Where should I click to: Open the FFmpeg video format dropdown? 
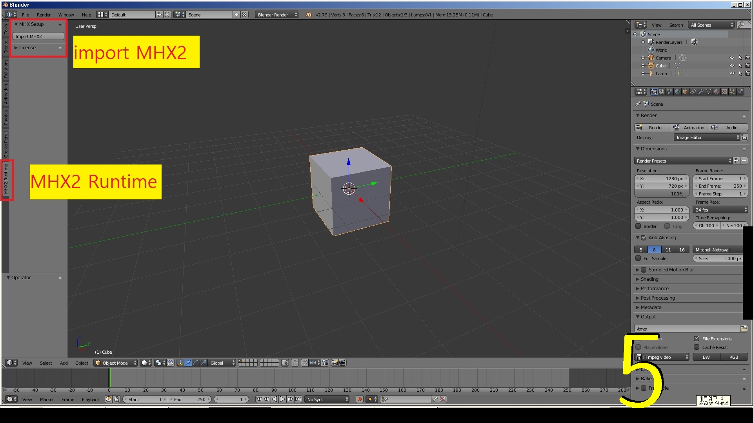(x=662, y=357)
